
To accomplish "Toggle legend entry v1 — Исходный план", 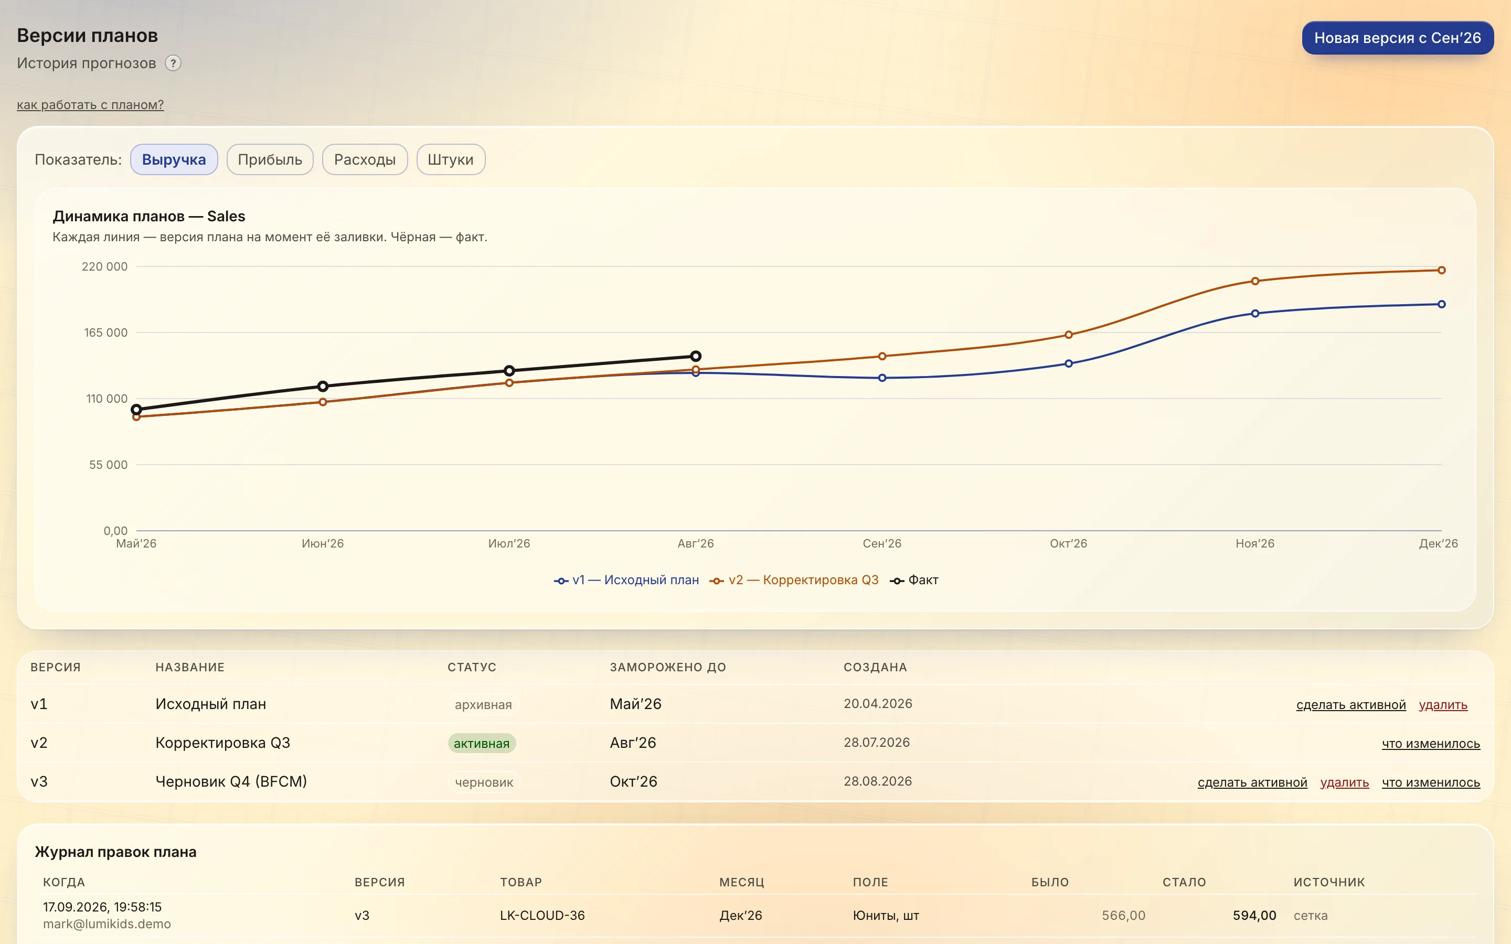I will click(626, 580).
